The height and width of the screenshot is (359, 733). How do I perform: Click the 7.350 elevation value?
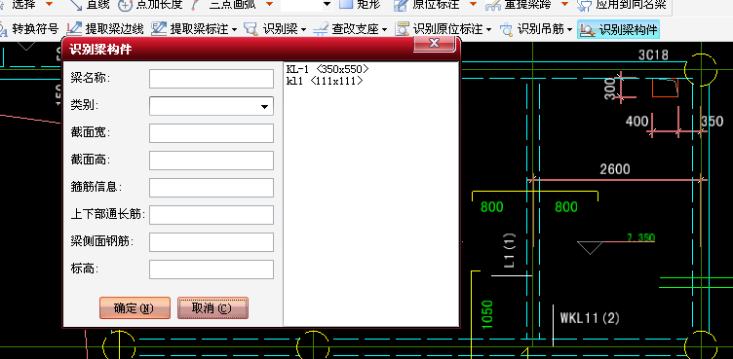(640, 237)
